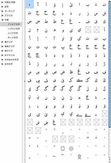Viewport: 111px width, 163px height.
Task: Select the teh marbuta glyph ة
Action: tap(96, 5)
